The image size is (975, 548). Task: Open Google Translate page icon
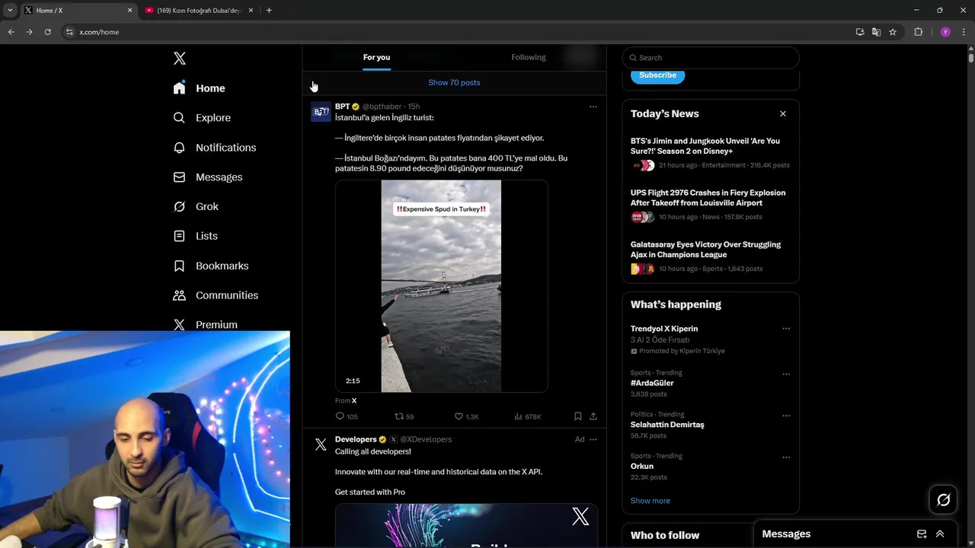tap(876, 32)
